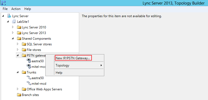The image size is (208, 100).
Task: Click the mitel-mcd trunk icon under Trunks
Action: tap(29, 83)
